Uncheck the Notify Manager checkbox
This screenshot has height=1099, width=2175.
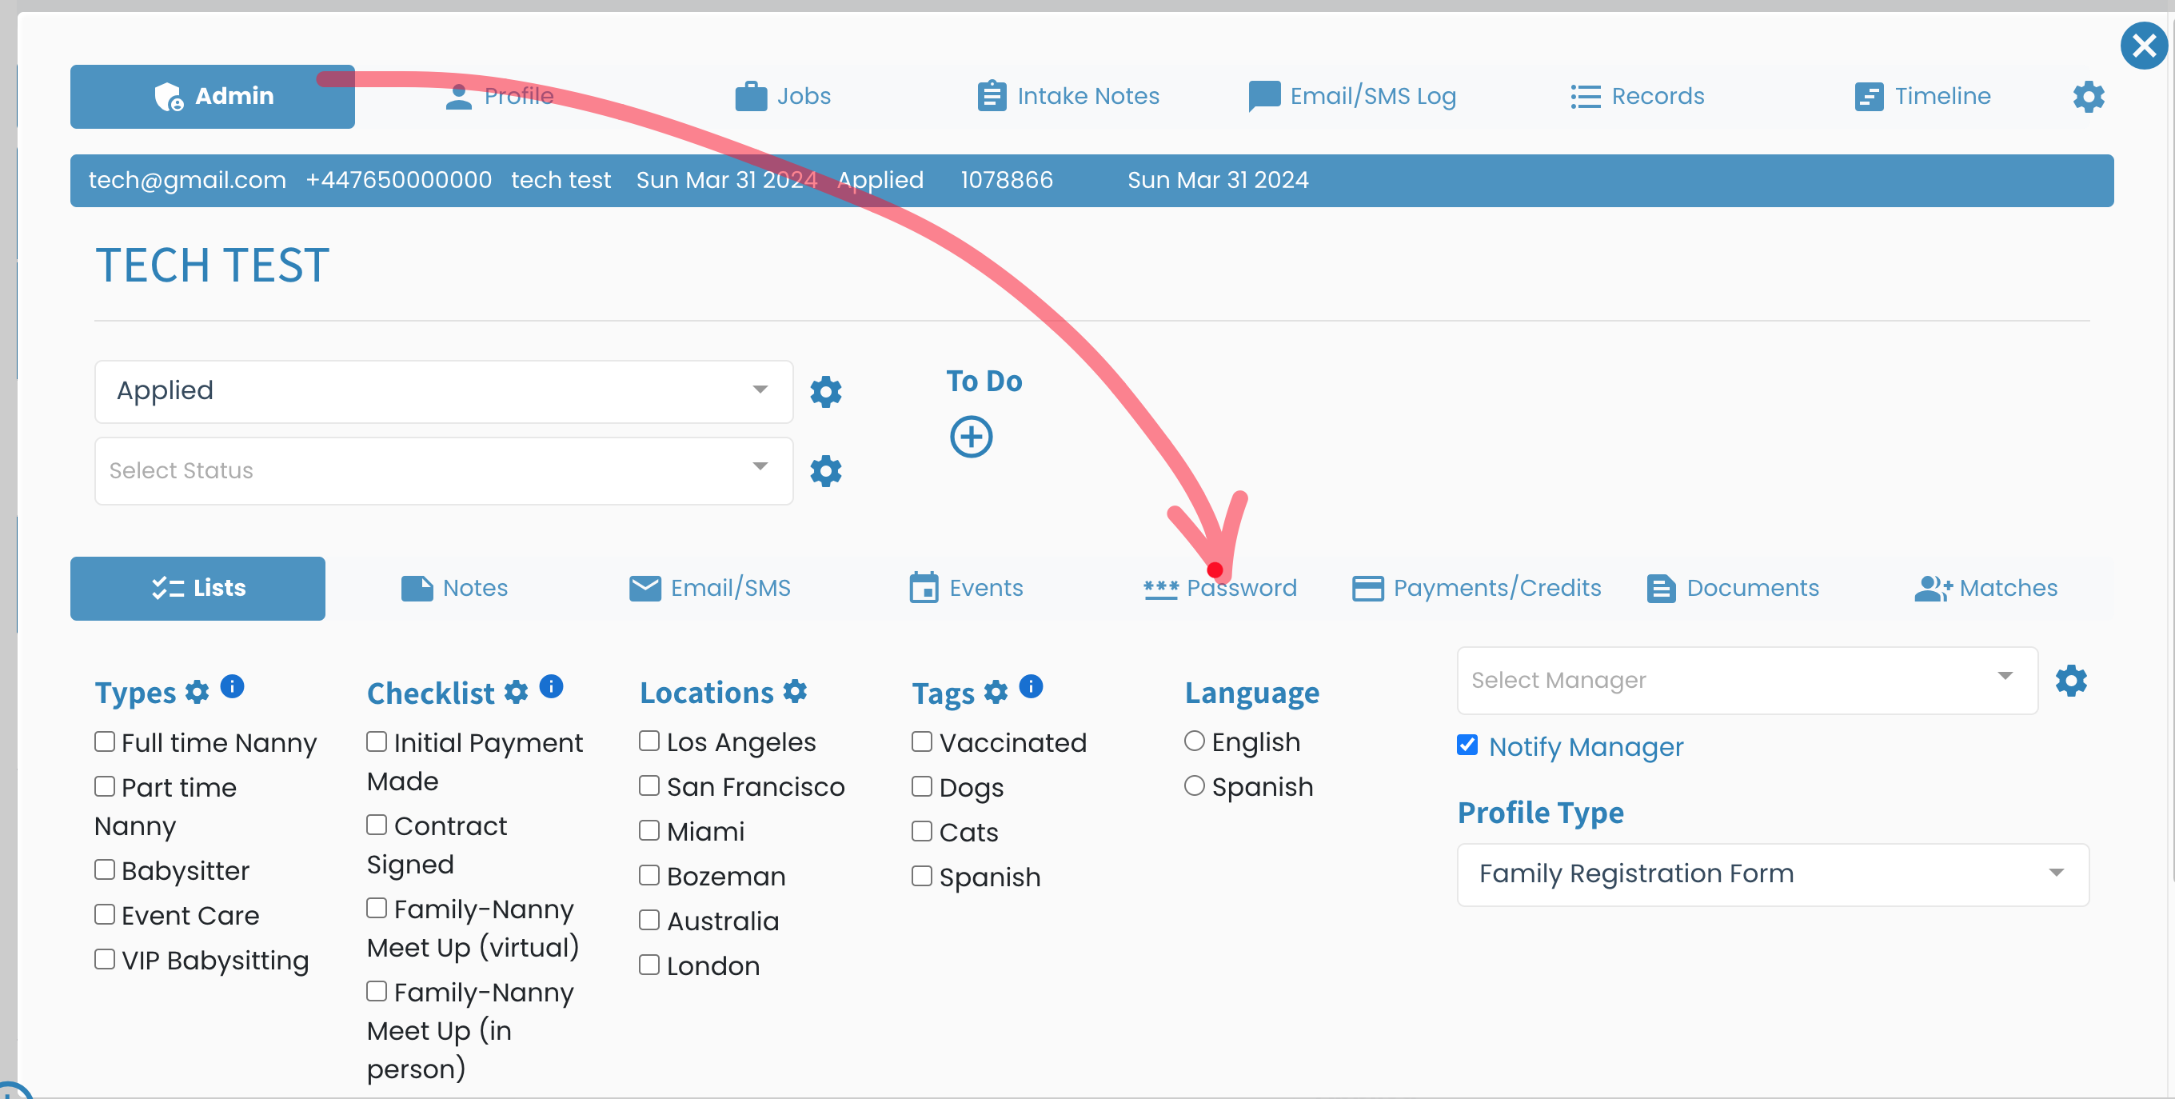point(1467,745)
